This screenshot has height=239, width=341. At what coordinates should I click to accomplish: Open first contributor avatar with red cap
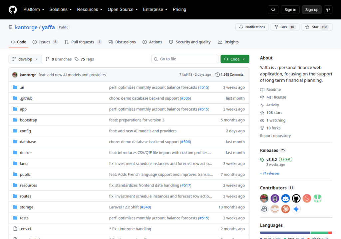pyautogui.click(x=264, y=198)
